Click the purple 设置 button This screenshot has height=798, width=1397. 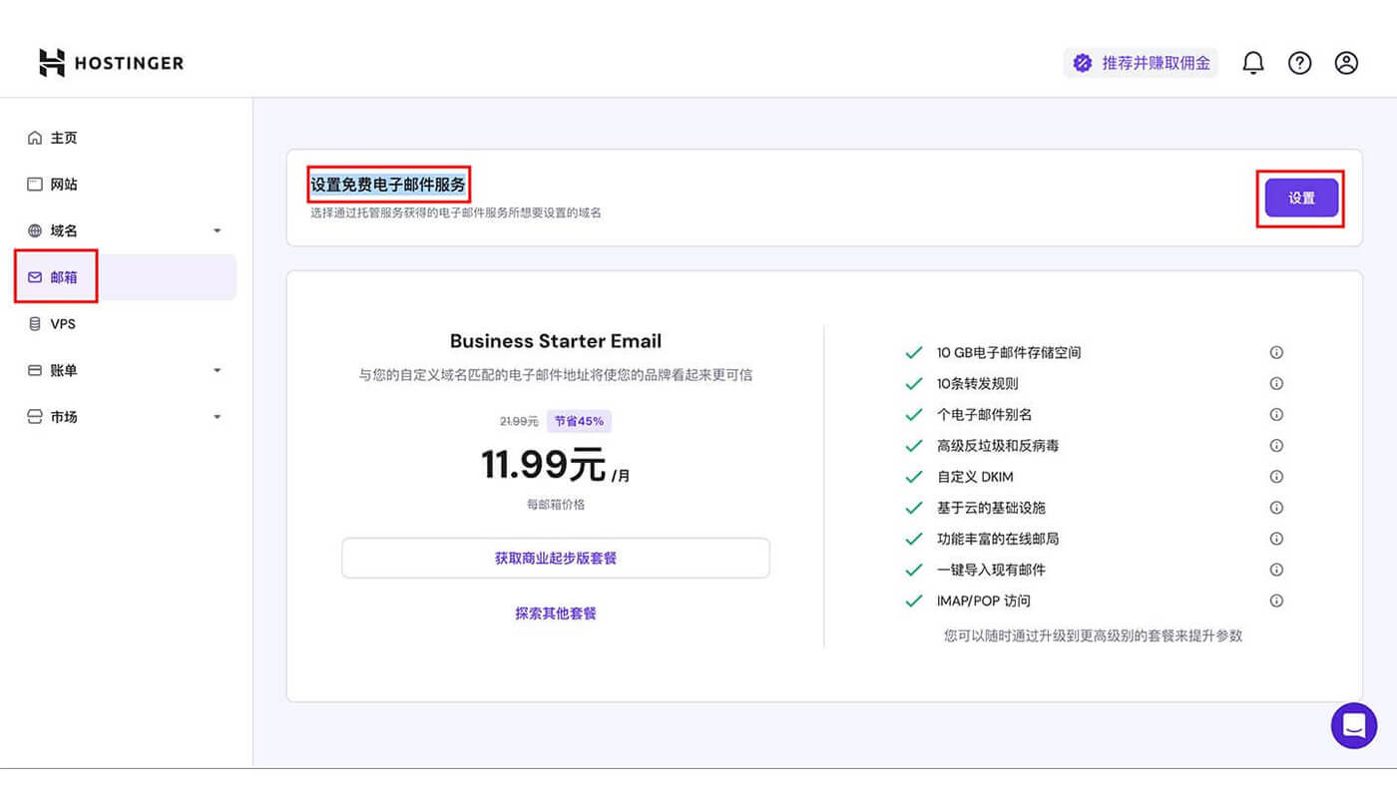click(x=1301, y=198)
